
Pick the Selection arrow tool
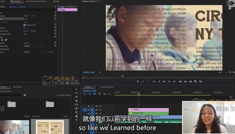pos(76,89)
